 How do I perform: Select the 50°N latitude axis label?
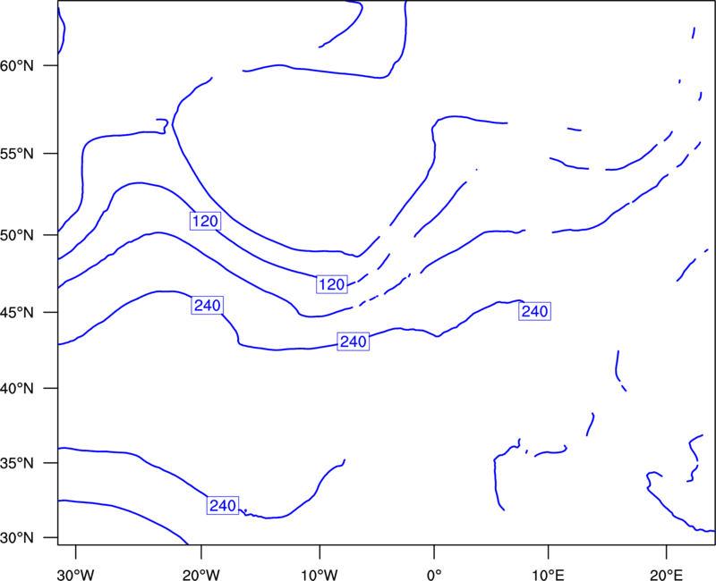point(17,236)
